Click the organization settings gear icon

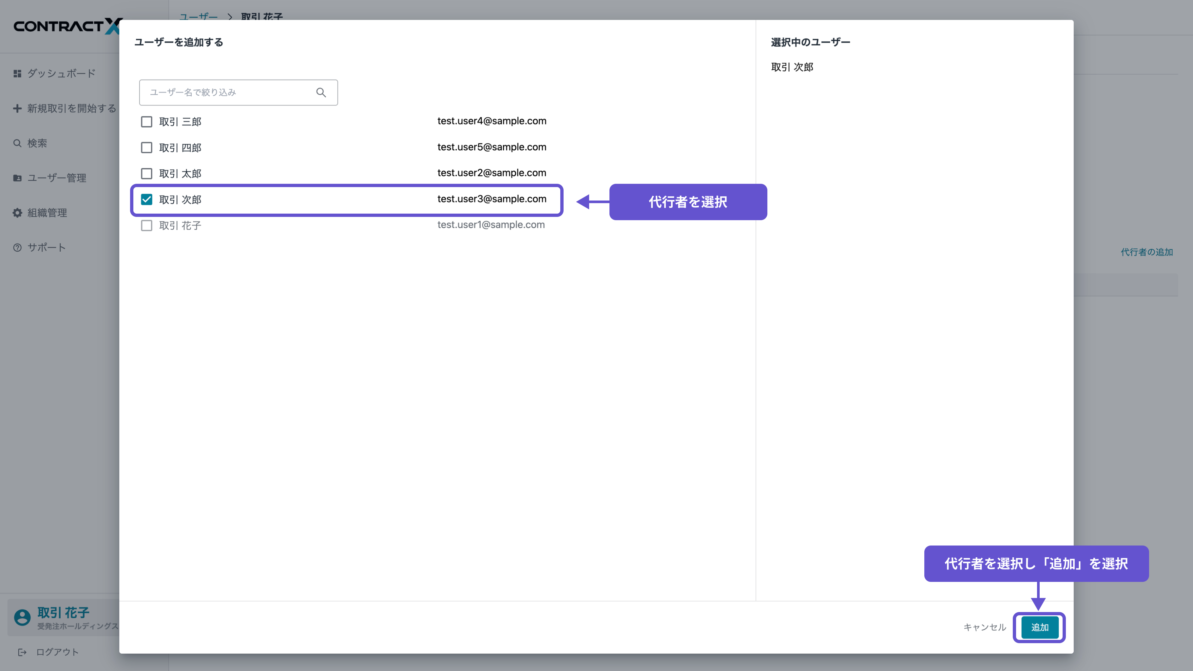coord(18,213)
